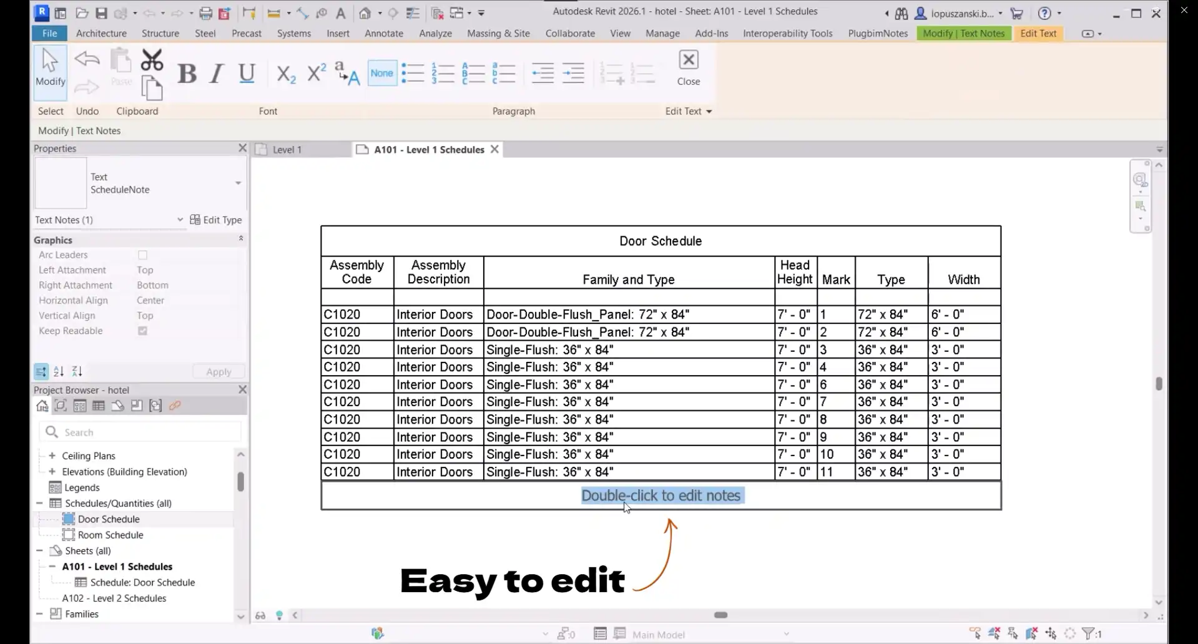Switch to the Annotate ribbon tab

point(384,33)
